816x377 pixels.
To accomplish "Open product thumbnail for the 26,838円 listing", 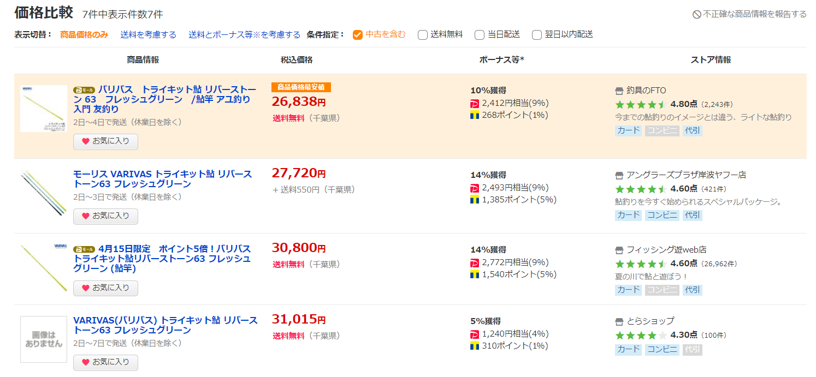I will [44, 109].
